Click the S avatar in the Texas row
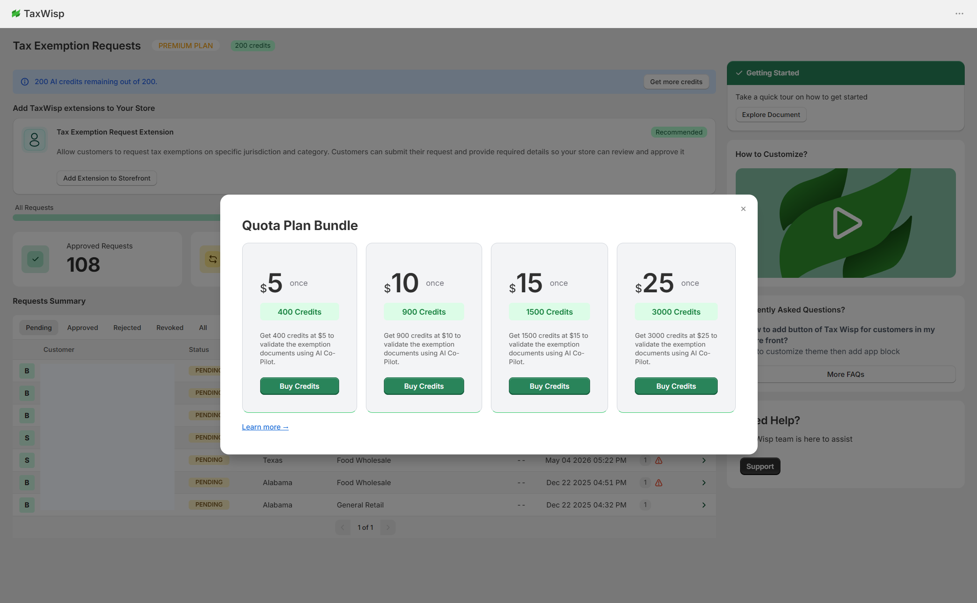This screenshot has height=603, width=977. [x=27, y=460]
